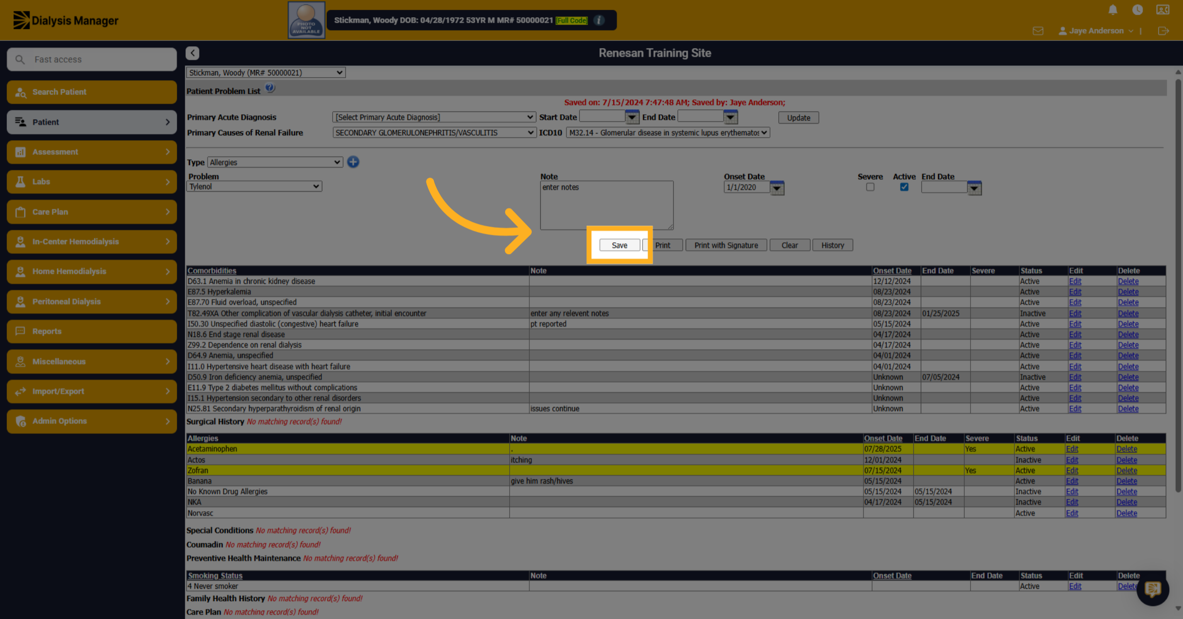Open the contact card icon in the top right
The width and height of the screenshot is (1183, 619).
[x=1162, y=10]
